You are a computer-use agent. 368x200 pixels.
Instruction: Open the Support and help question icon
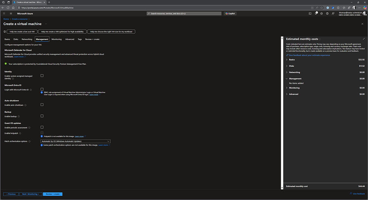[327, 14]
